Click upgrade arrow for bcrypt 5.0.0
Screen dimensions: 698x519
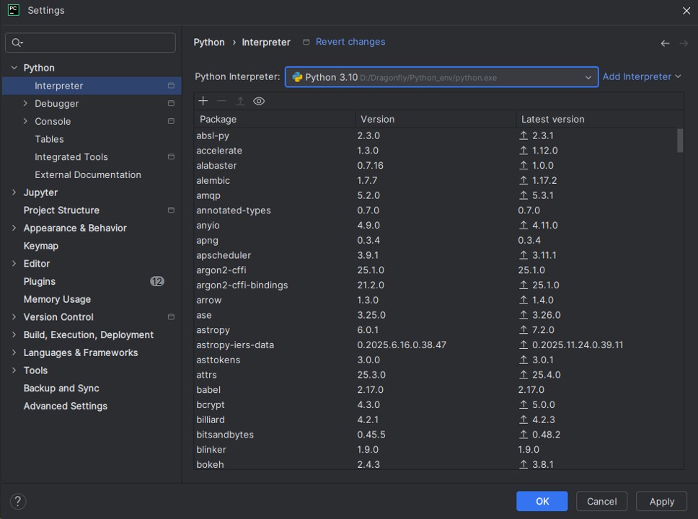coord(523,404)
